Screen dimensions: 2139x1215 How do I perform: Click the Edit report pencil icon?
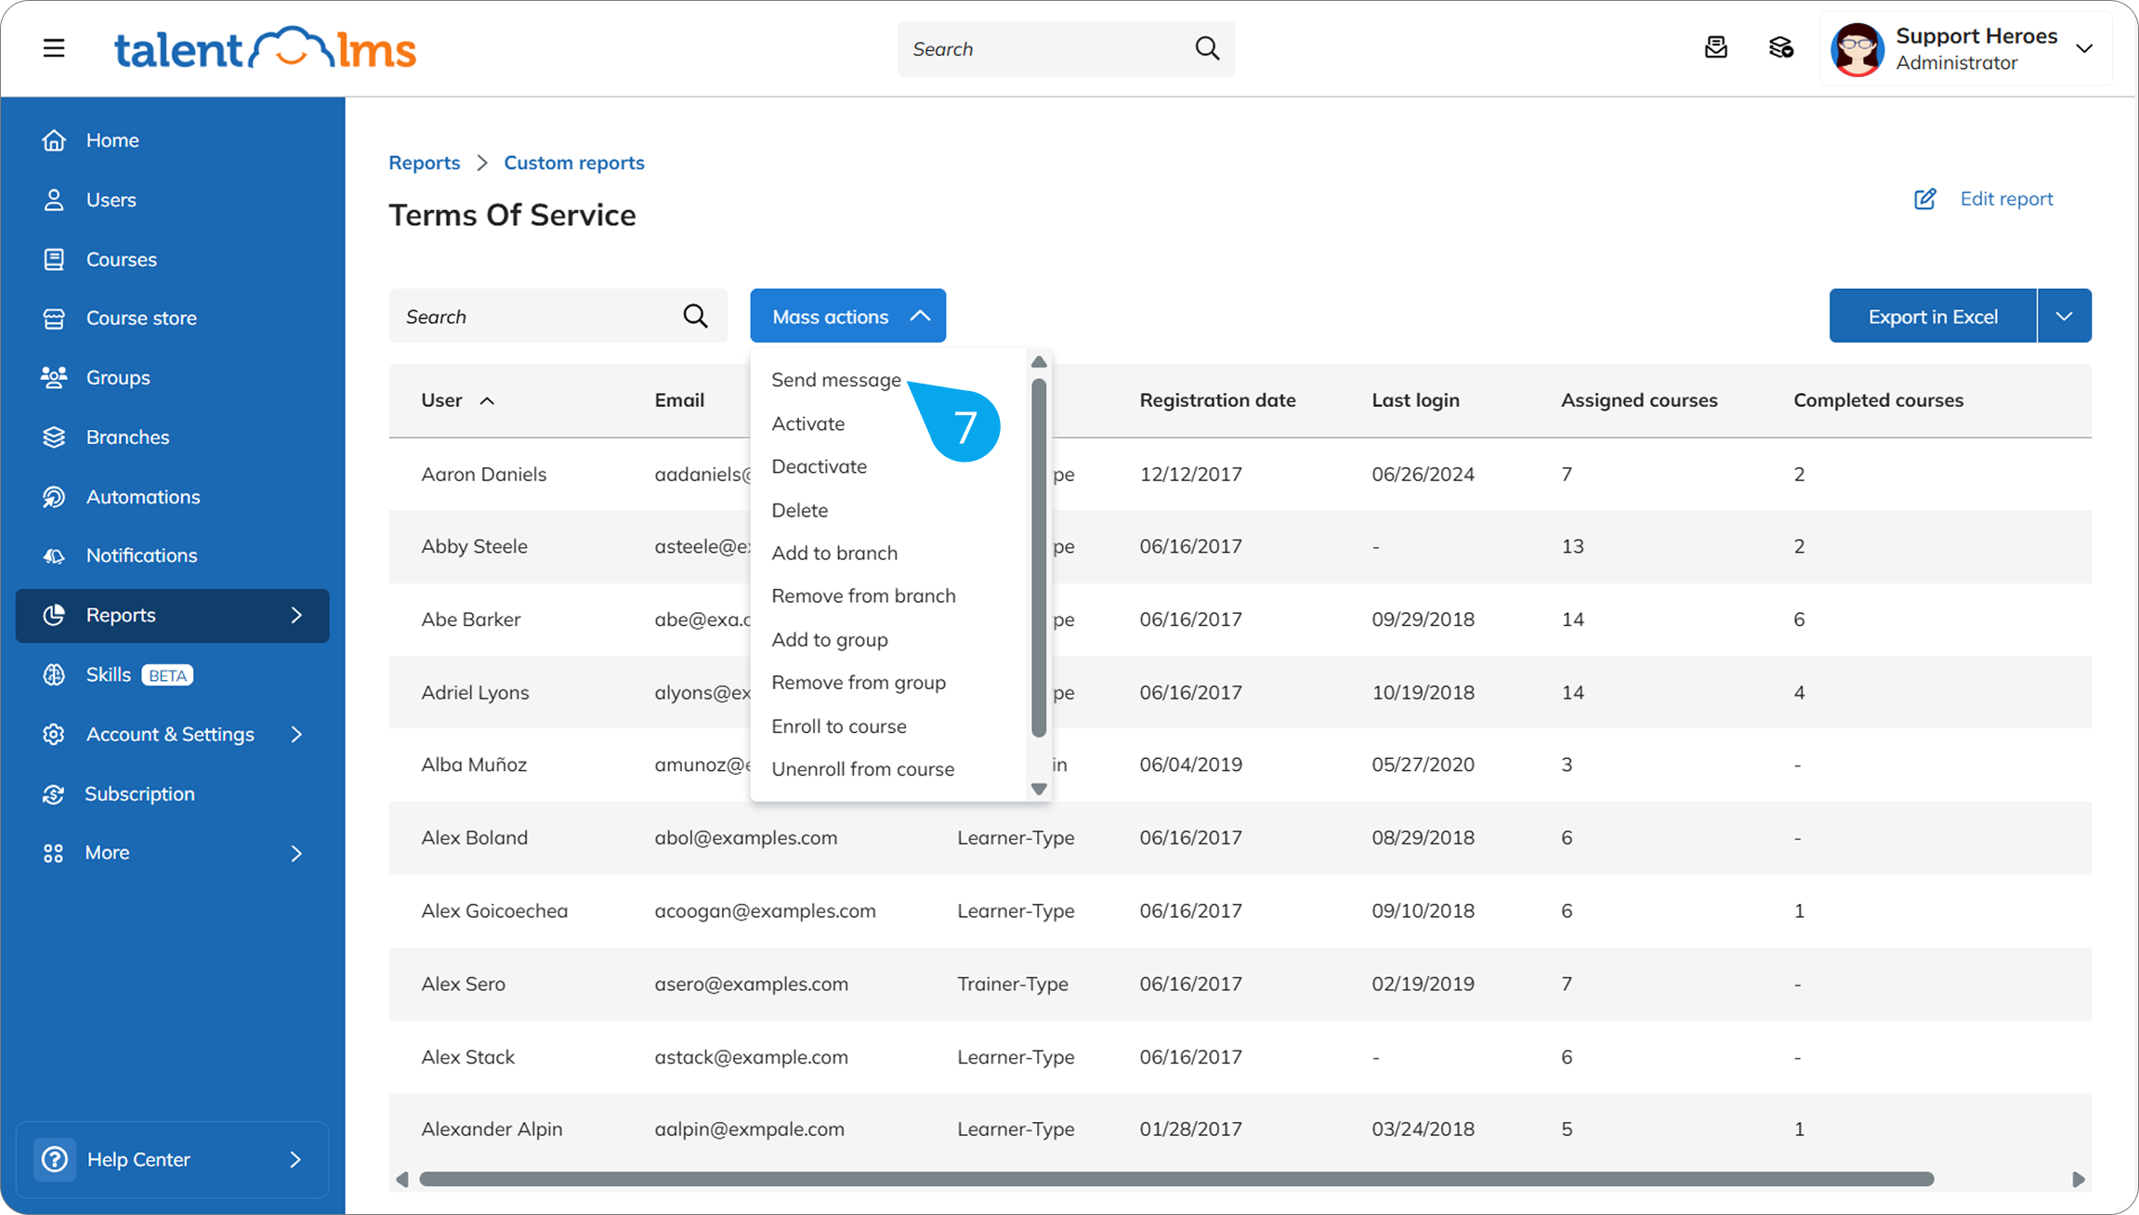pos(1925,199)
